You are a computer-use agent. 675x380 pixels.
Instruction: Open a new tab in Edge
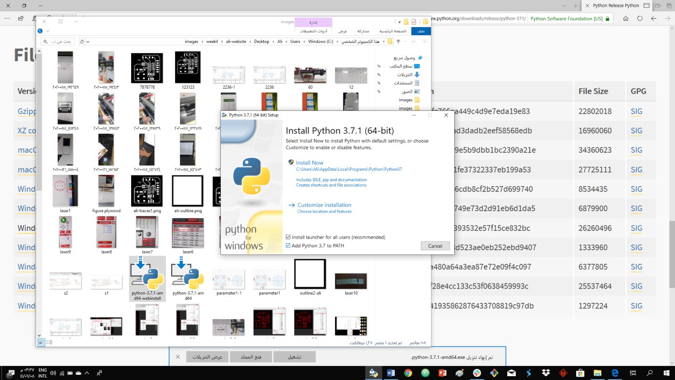click(x=576, y=5)
